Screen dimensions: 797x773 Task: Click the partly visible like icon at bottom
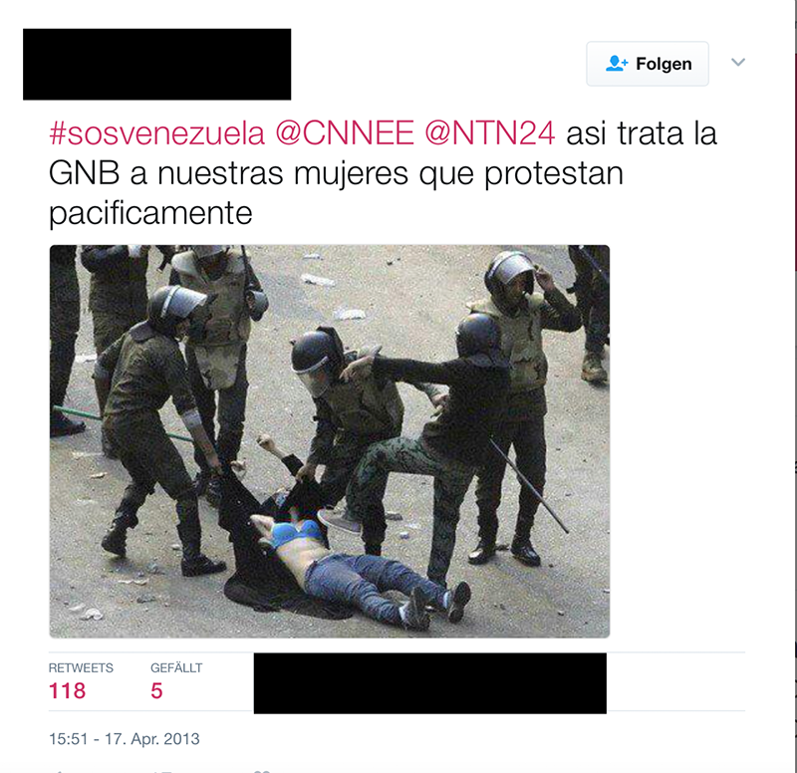tap(261, 771)
